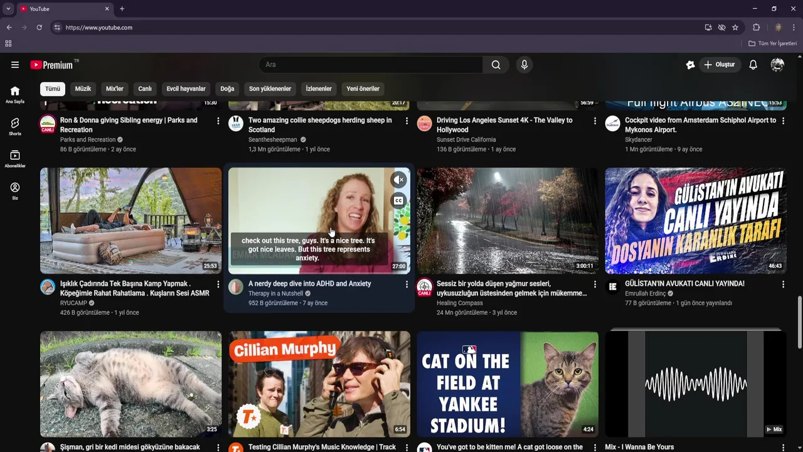
Task: Open options for GÜLİSTAN'IN AVUKATI video
Action: tap(783, 284)
